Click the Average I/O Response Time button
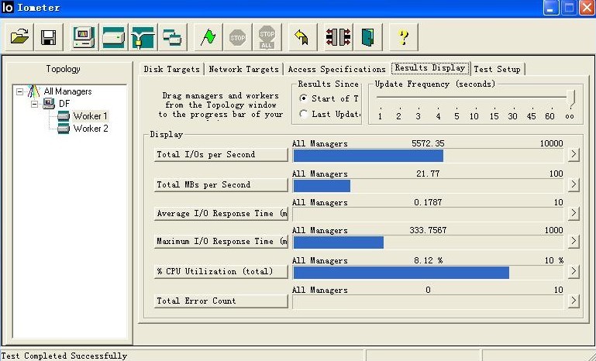 pyautogui.click(x=221, y=214)
